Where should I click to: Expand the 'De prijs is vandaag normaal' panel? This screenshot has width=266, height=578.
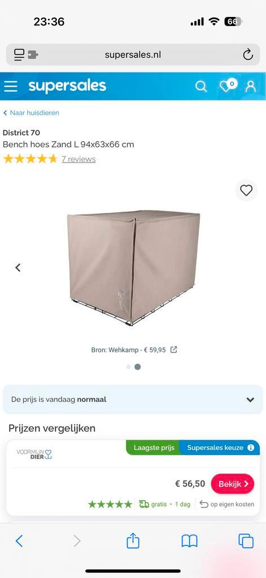coord(133,400)
